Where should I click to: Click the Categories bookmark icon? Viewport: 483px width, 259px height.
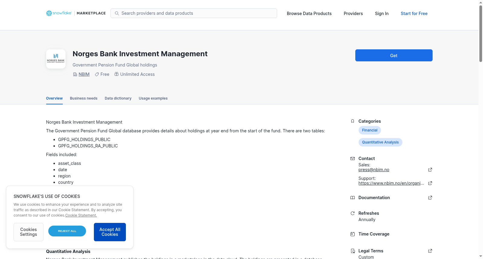(x=353, y=121)
